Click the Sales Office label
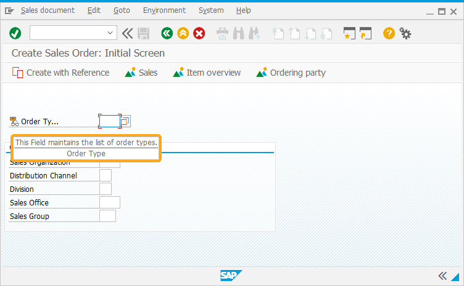The width and height of the screenshot is (464, 286). 29,203
